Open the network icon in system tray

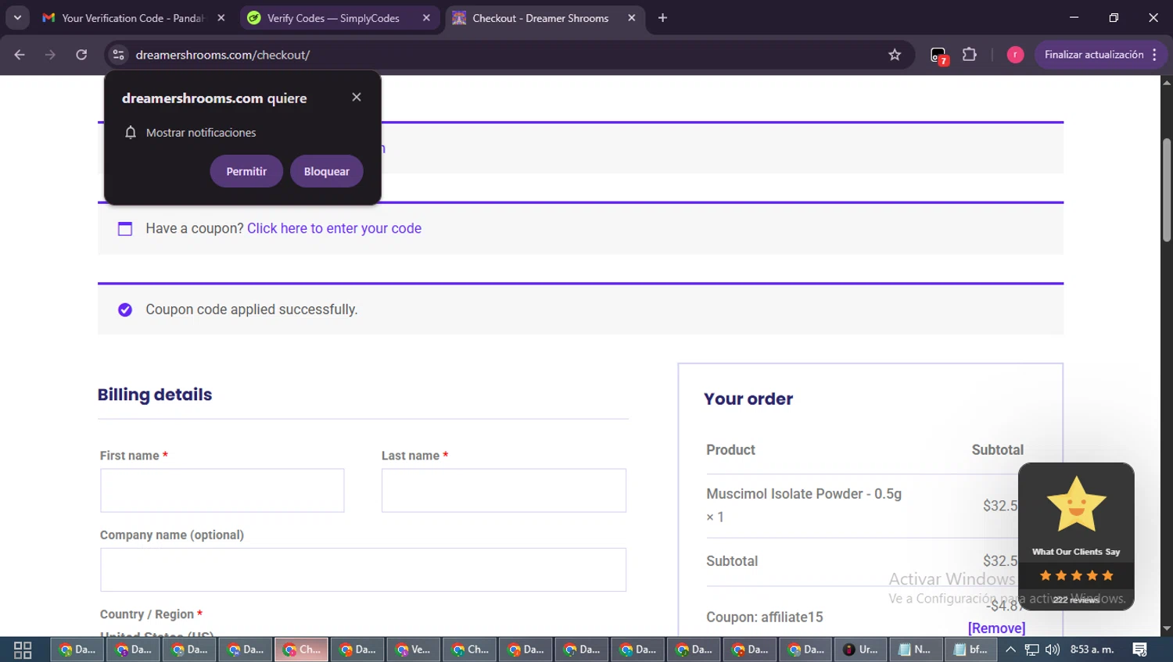[x=1032, y=649]
